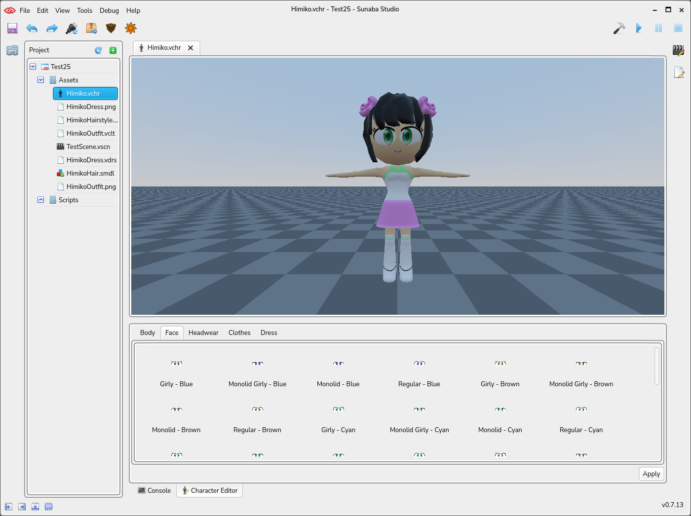
Task: Open the clapperboard scene editor icon
Action: [678, 50]
